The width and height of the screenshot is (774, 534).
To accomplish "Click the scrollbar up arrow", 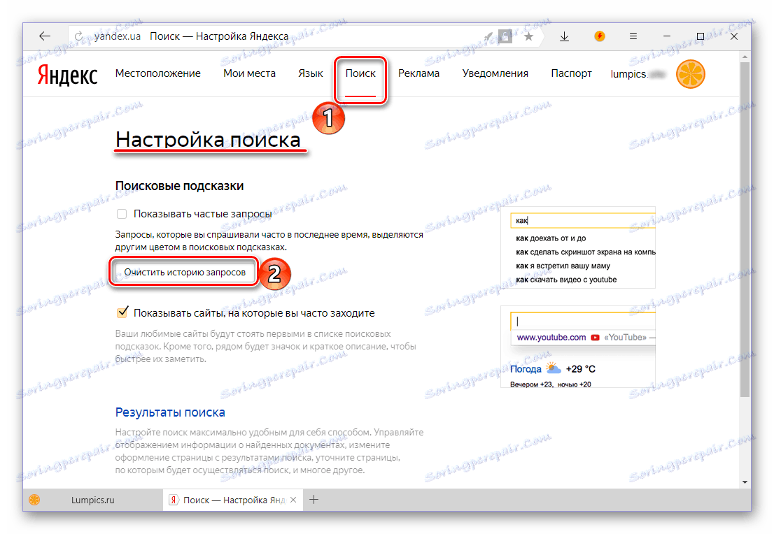I will point(745,57).
